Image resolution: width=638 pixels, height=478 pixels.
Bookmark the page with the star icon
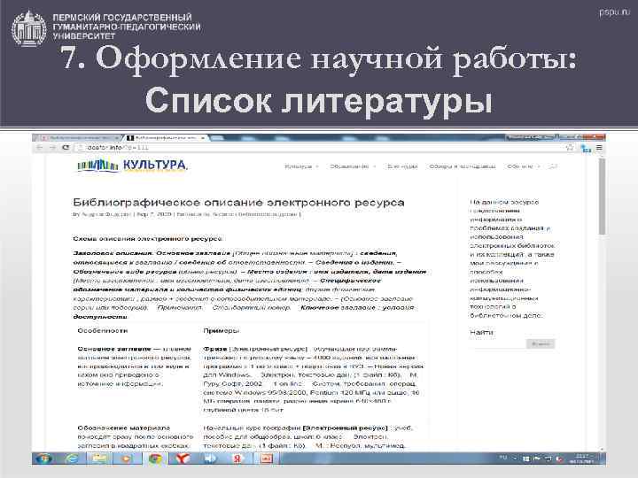coord(570,148)
